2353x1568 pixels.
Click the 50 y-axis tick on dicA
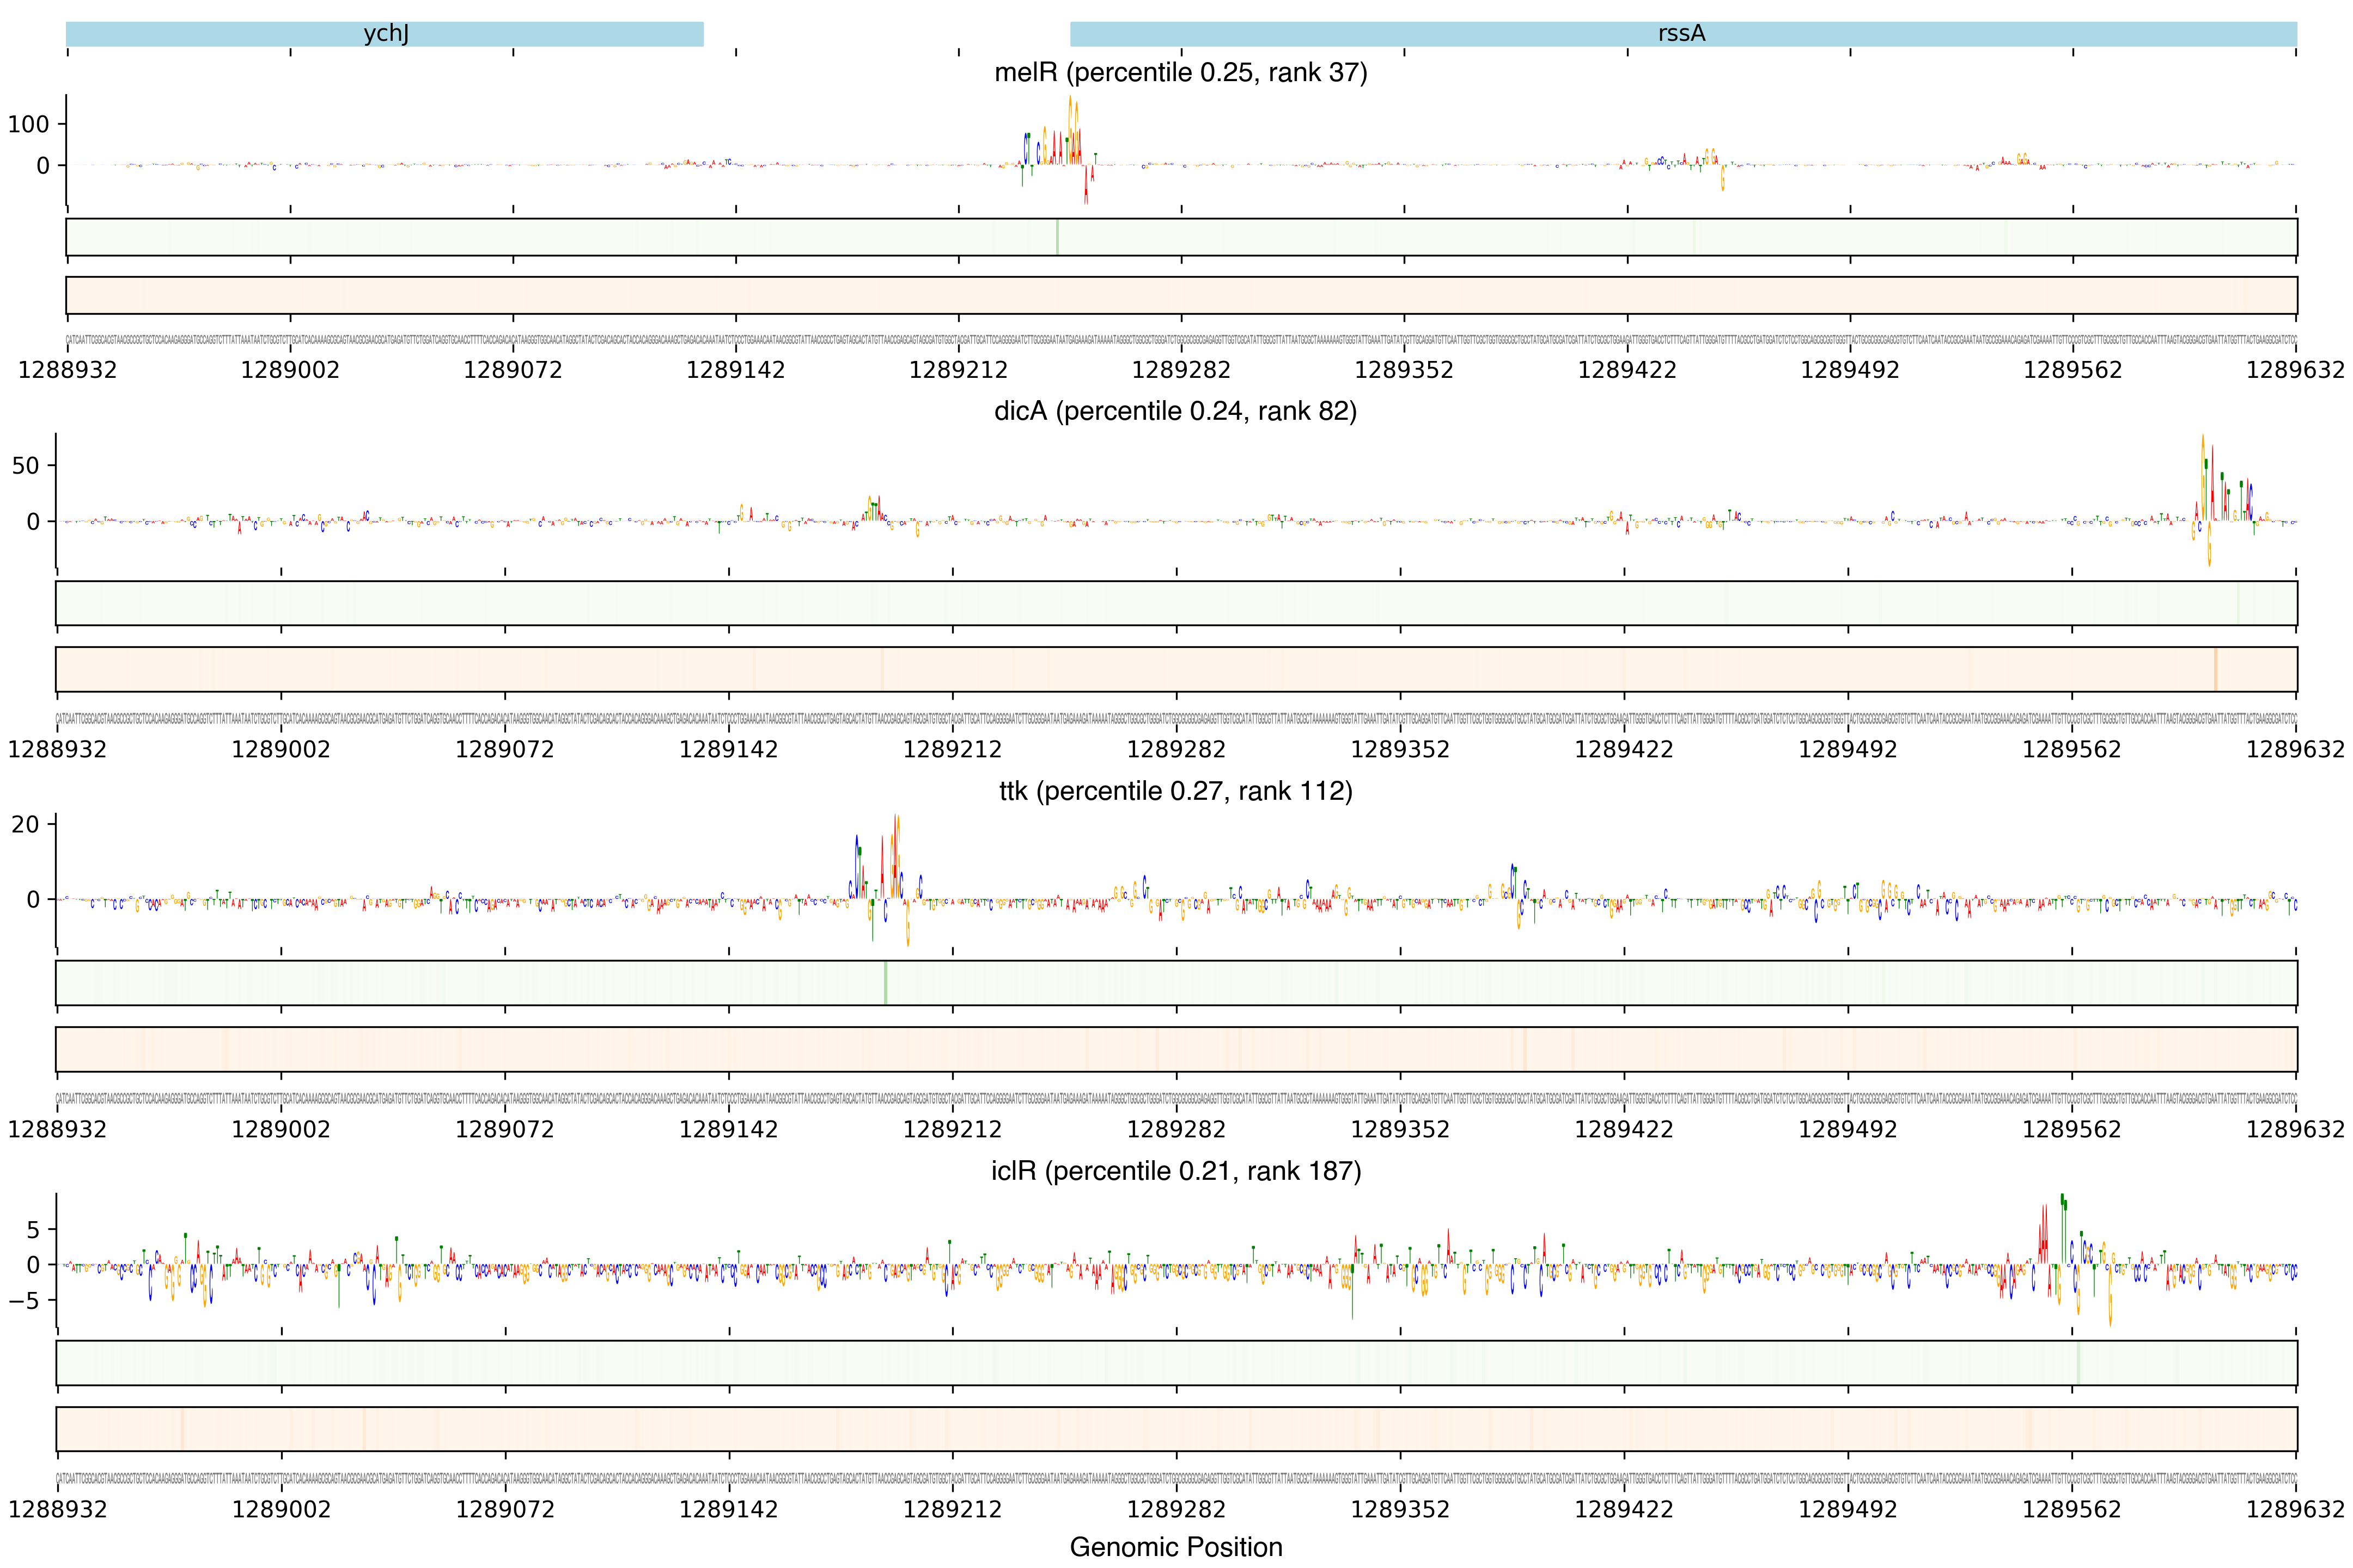(26, 465)
